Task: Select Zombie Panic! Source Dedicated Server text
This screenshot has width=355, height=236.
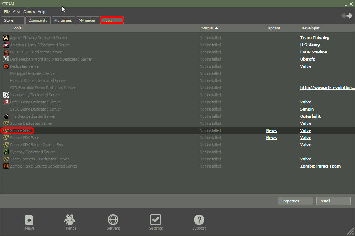Action: [x=43, y=166]
